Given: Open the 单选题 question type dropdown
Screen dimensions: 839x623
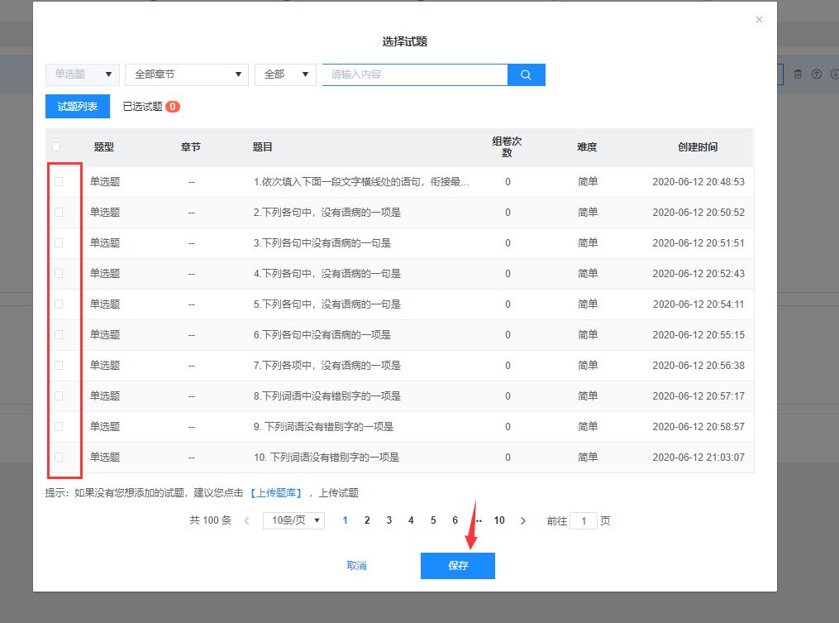Looking at the screenshot, I should (82, 74).
